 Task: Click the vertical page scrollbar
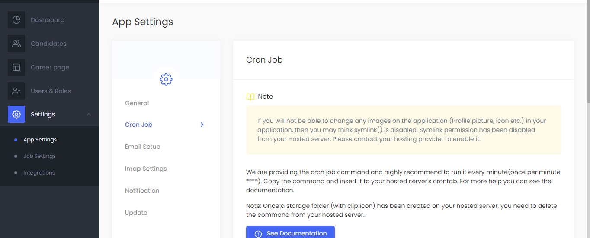click(588, 52)
